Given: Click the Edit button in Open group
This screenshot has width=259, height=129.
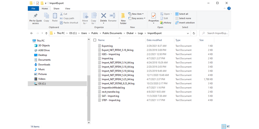Looking at the screenshot, I should coord(164,18).
